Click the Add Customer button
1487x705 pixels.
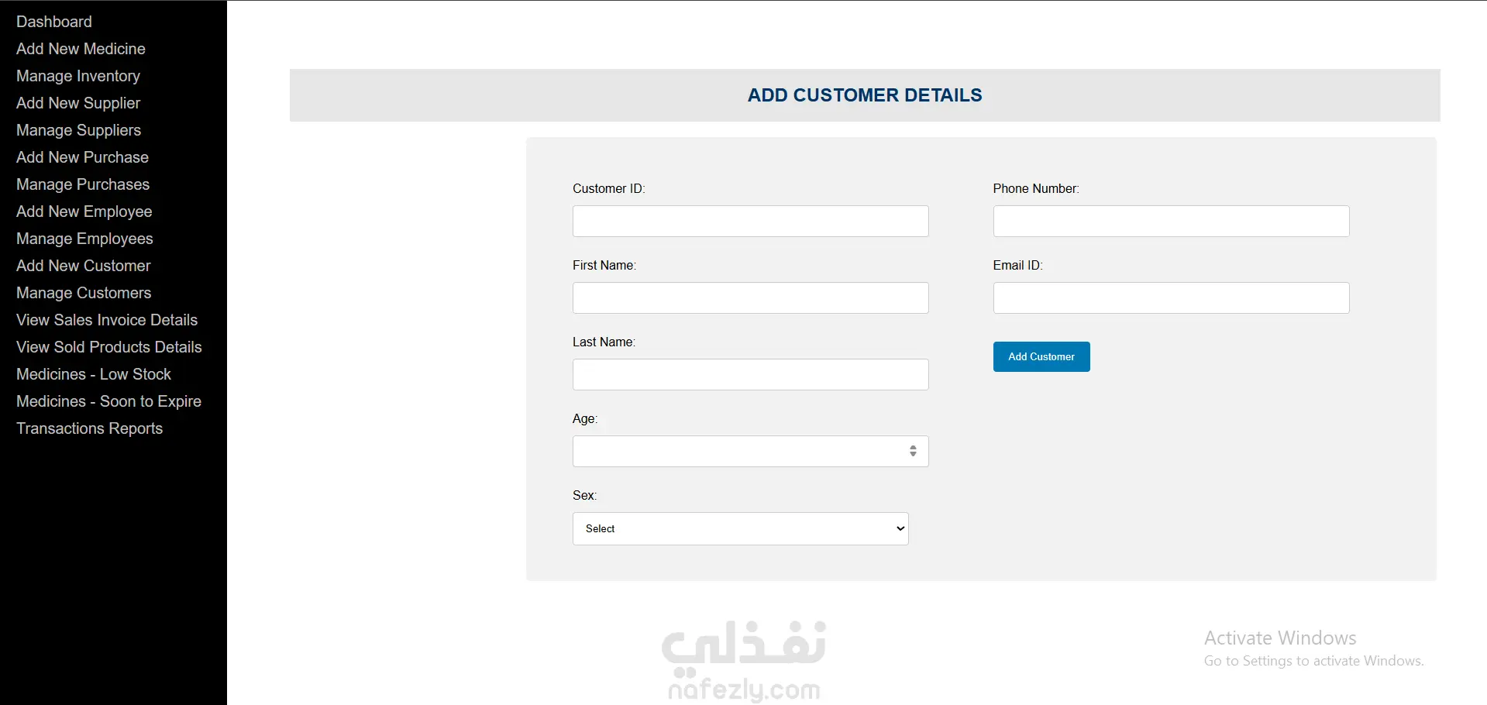(x=1041, y=356)
